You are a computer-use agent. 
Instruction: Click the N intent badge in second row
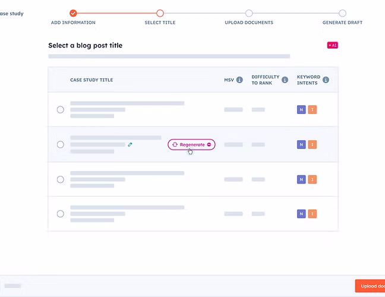301,144
